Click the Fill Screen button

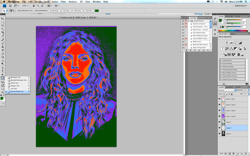(78, 11)
